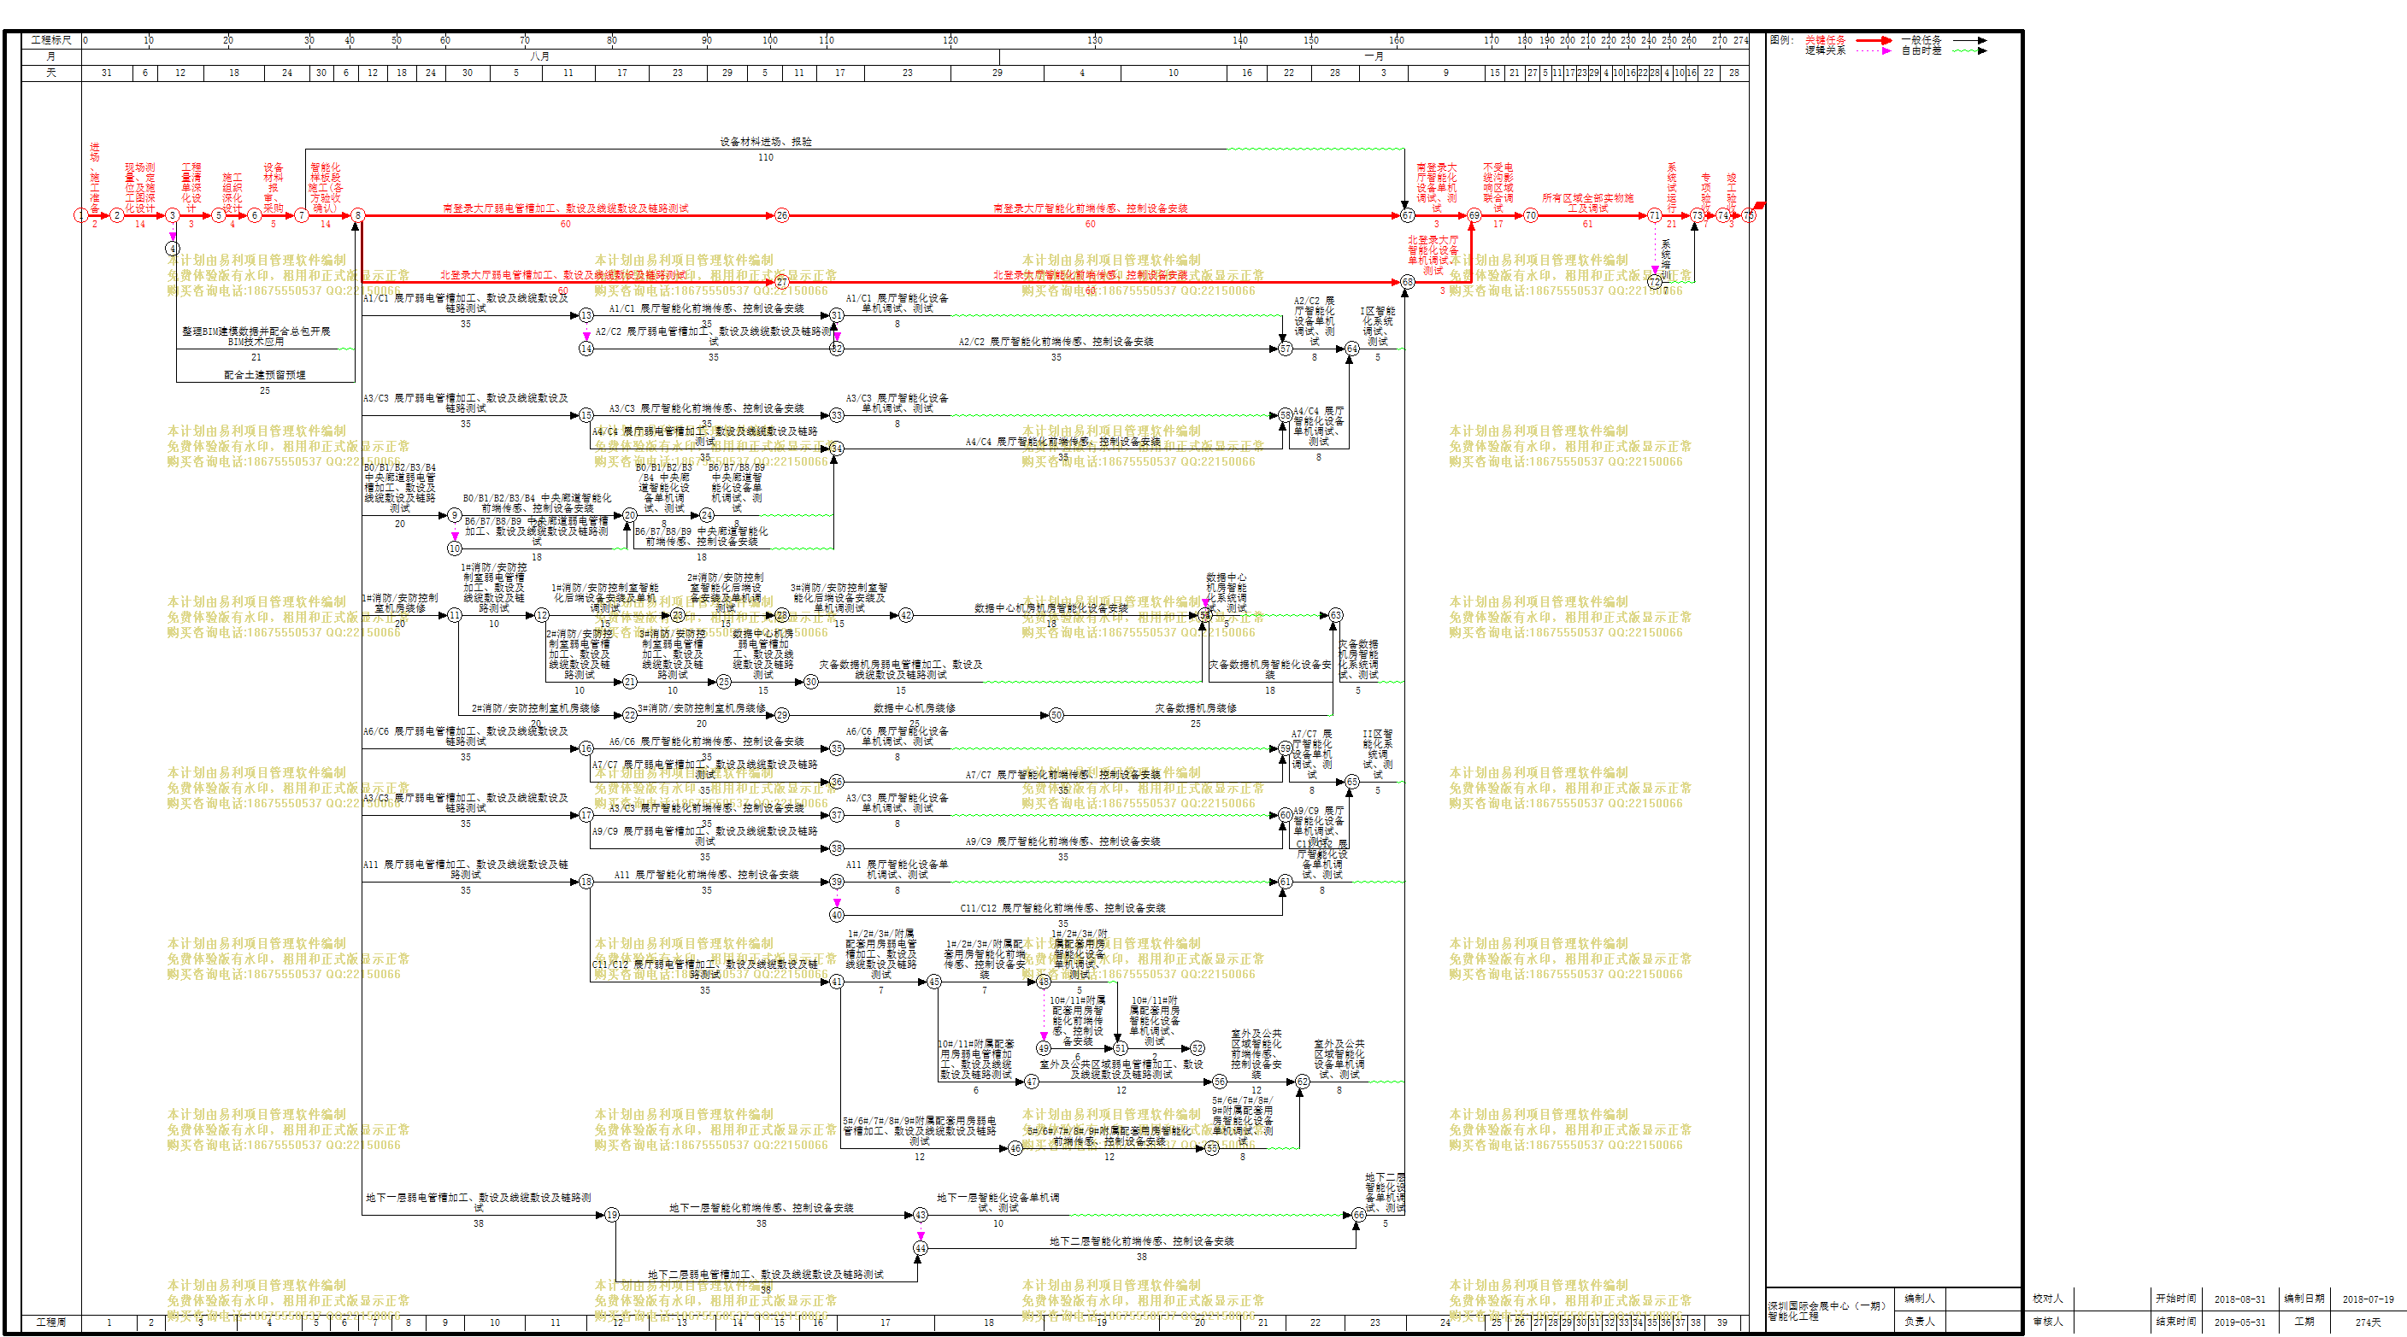Viewport: 2407px width, 1337px height.
Task: Select the 工程周 footer row label
Action: coord(51,1323)
